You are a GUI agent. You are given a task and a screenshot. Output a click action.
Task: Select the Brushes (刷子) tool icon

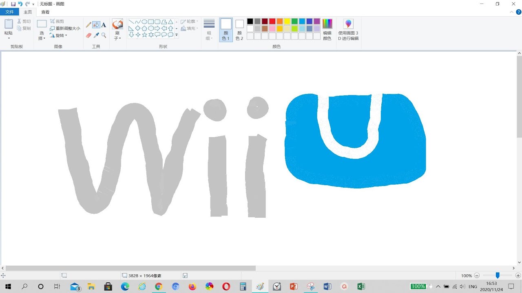(x=117, y=24)
